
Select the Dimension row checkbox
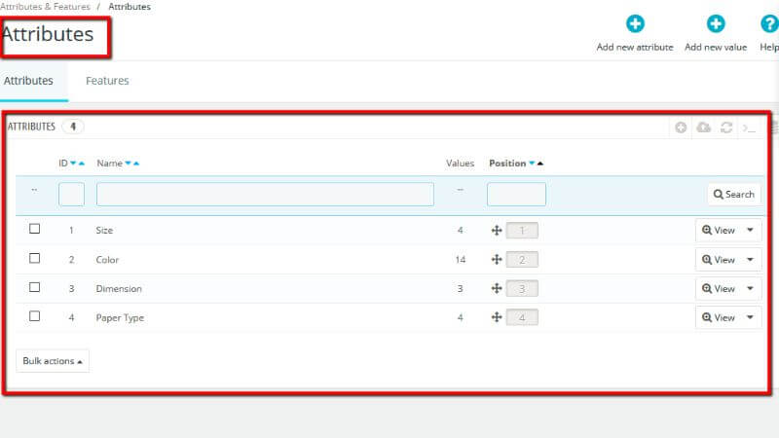point(34,287)
